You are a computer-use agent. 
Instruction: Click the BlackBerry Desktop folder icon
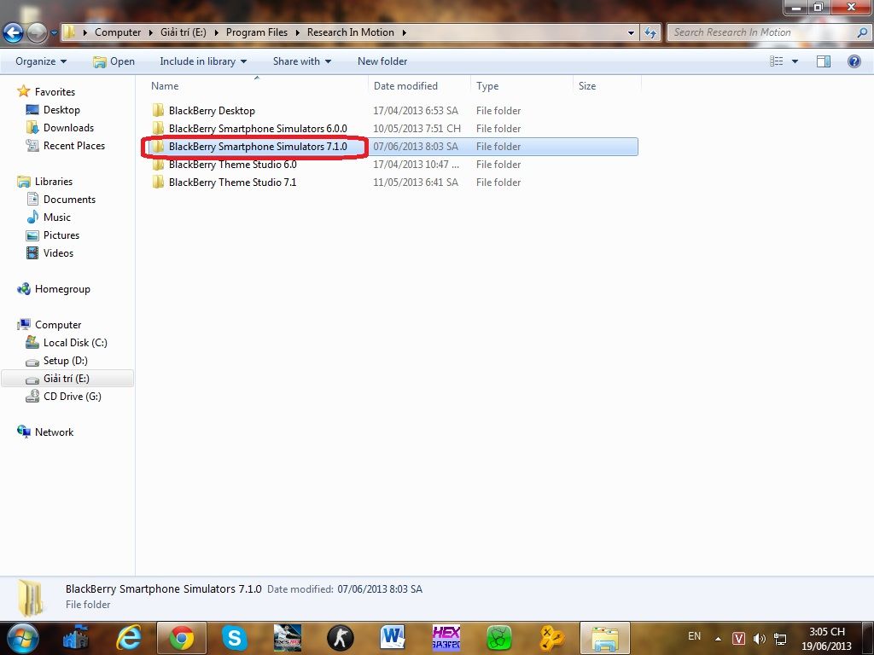click(158, 110)
